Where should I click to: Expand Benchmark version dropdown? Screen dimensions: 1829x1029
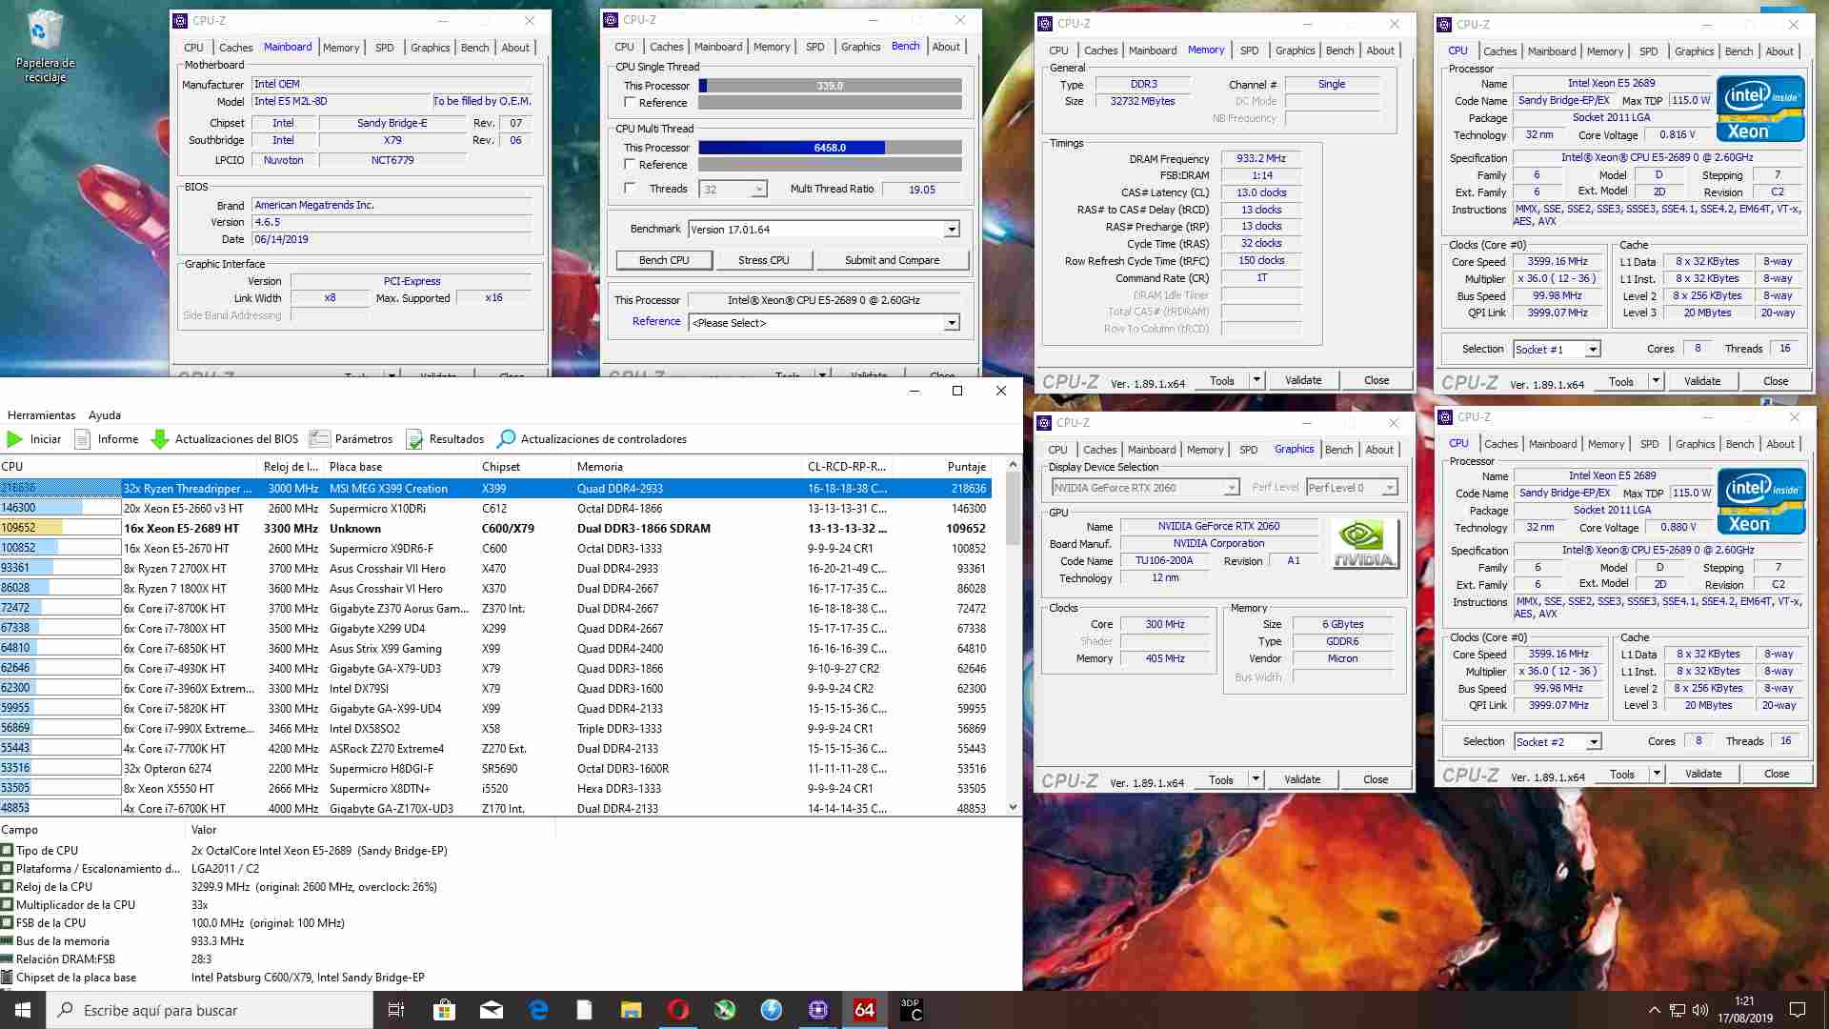click(951, 230)
